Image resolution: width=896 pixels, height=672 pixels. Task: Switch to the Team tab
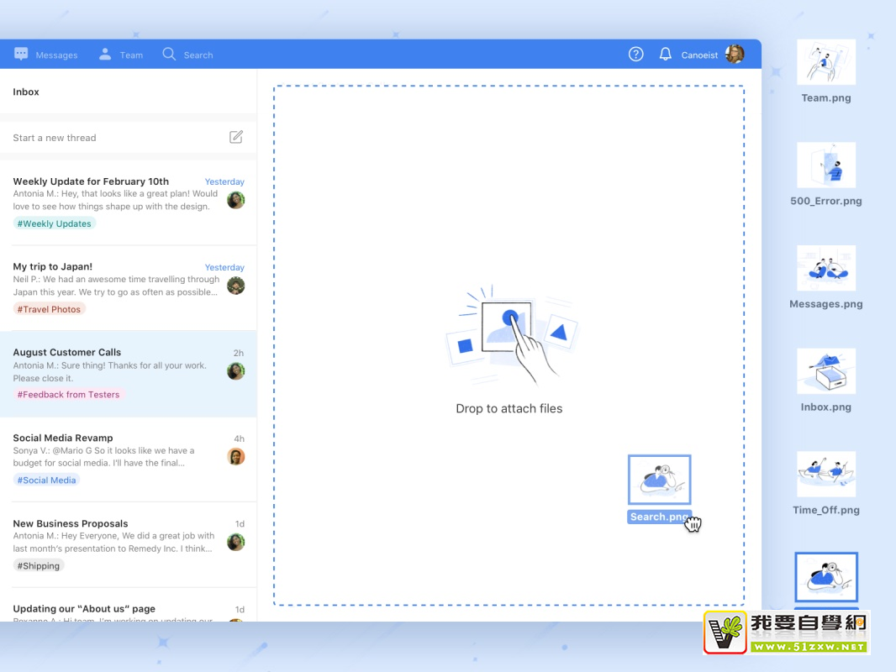coord(131,55)
